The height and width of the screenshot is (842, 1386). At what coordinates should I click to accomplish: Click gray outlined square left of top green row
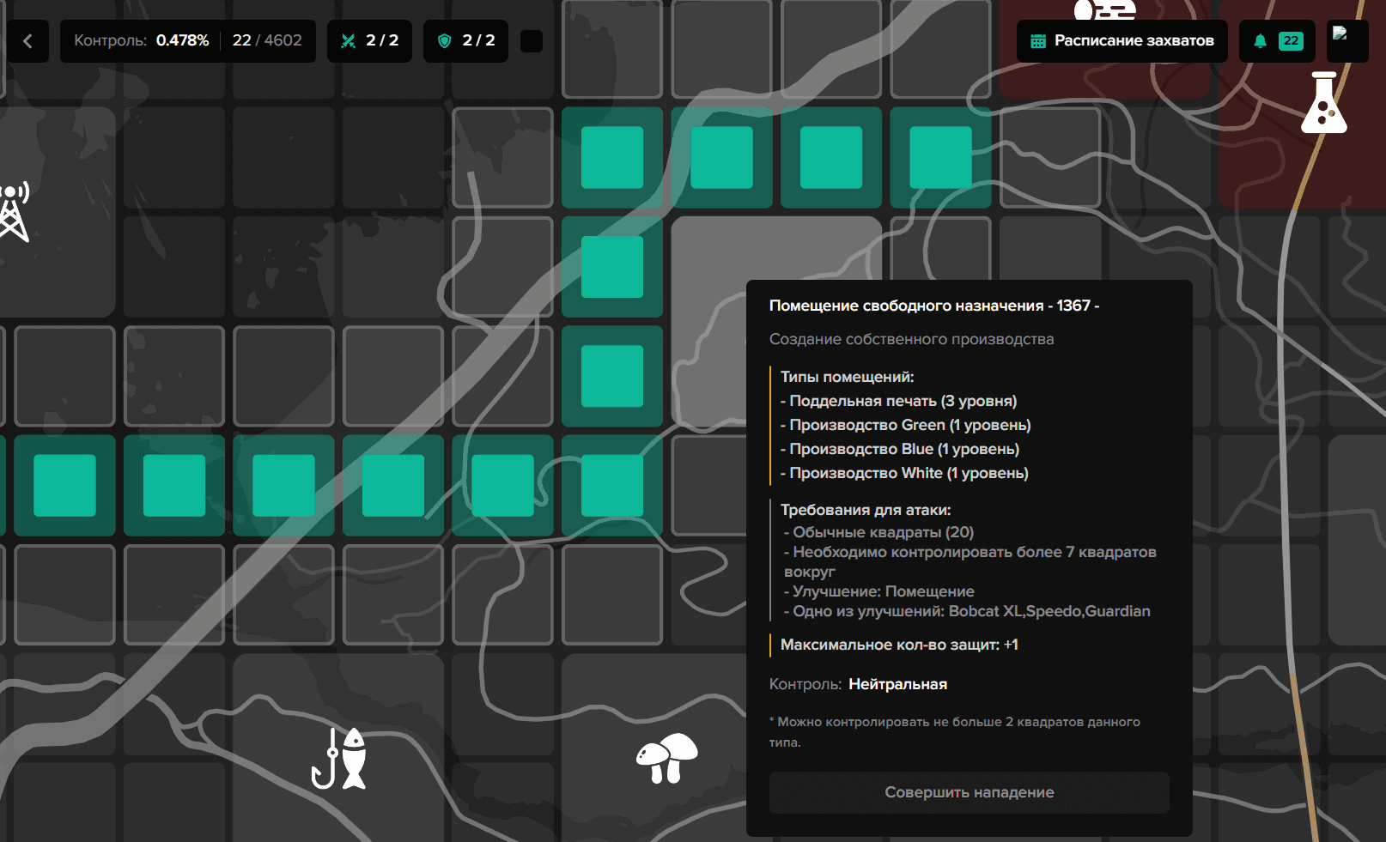tap(502, 158)
